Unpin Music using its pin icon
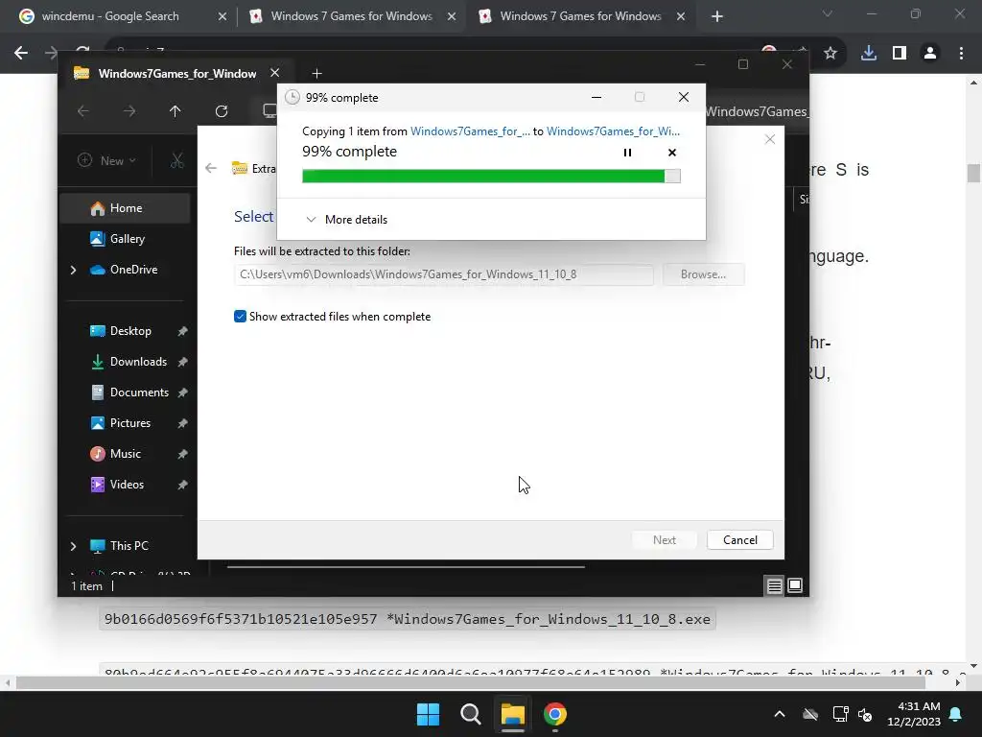The height and width of the screenshot is (737, 982). (x=182, y=454)
